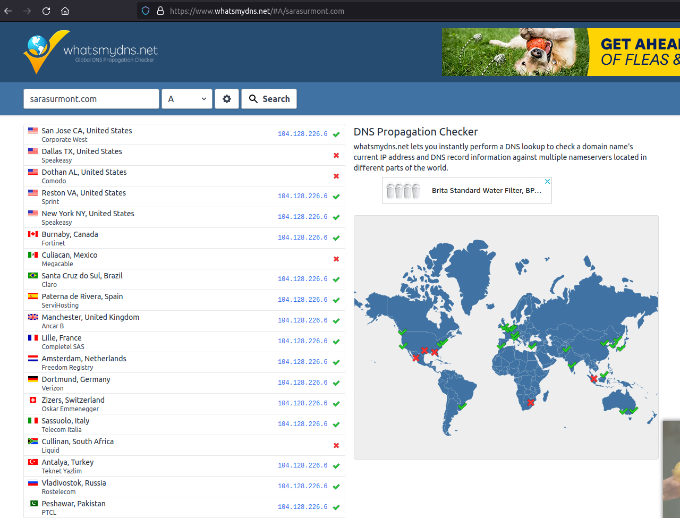Viewport: 680px width, 518px height.
Task: Click the sarasurmont.com domain input field
Action: click(x=91, y=99)
